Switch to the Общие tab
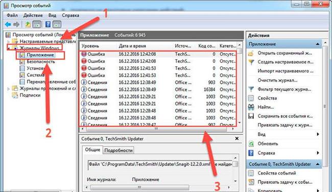 92,150
